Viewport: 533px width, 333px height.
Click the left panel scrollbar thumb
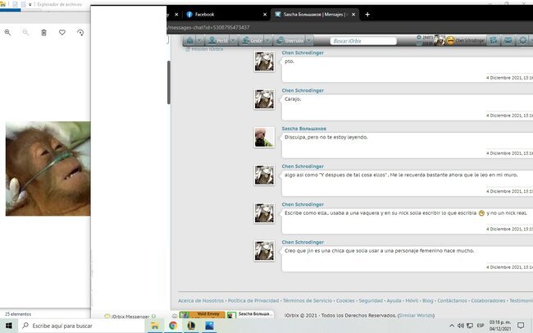169,82
